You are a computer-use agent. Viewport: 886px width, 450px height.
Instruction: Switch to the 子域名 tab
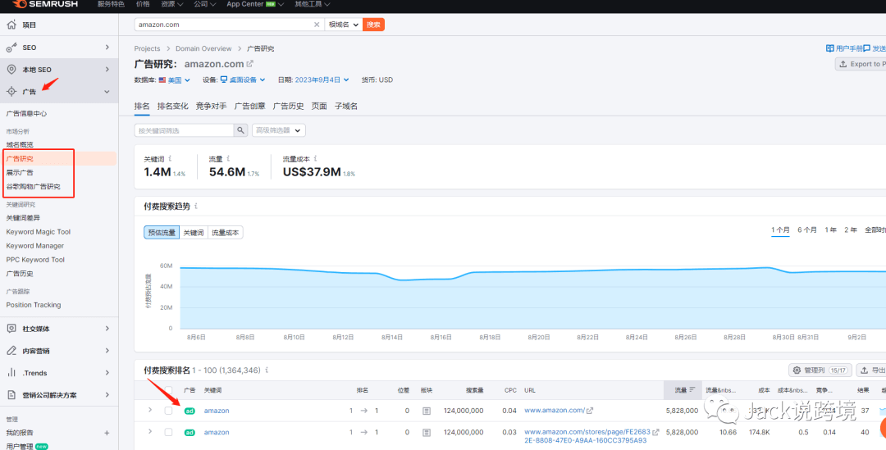coord(346,107)
